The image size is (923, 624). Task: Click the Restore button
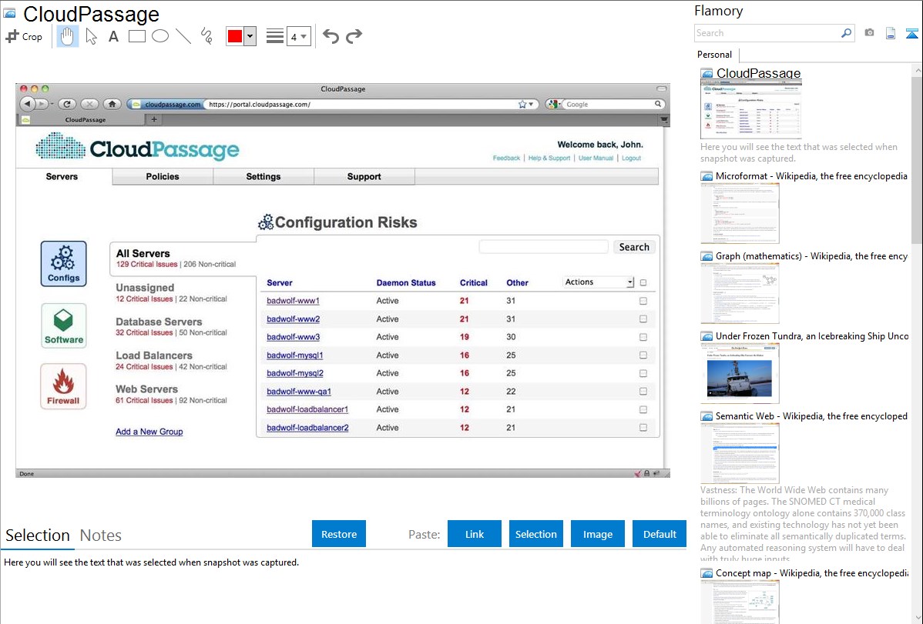click(x=339, y=534)
